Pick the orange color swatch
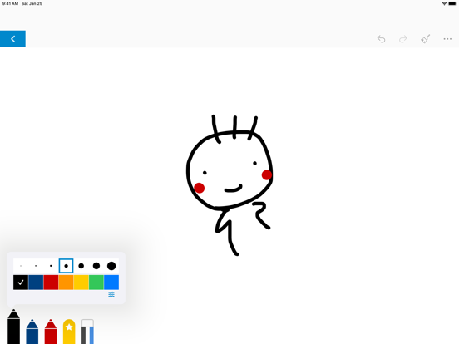The image size is (459, 344). point(66,283)
